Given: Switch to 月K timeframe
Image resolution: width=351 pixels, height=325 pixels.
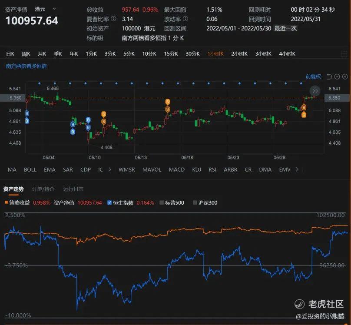Looking at the screenshot, I should click(42, 54).
